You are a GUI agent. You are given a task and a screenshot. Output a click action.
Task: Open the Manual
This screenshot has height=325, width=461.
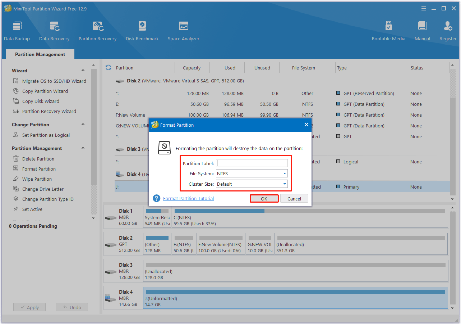pos(422,31)
